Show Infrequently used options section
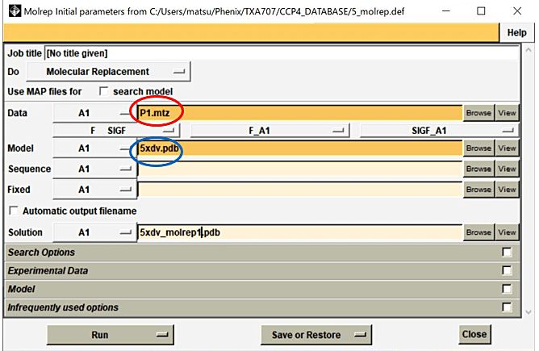This screenshot has width=539, height=351. click(x=507, y=307)
